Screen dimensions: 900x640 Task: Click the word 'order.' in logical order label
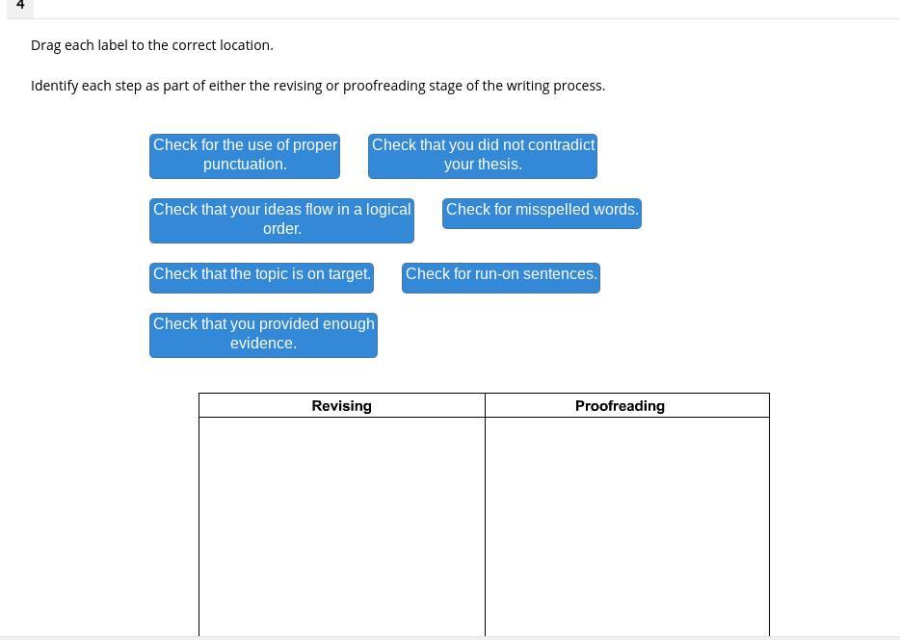(x=281, y=229)
